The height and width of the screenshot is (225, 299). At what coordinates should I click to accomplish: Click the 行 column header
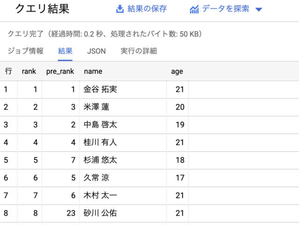click(x=8, y=72)
